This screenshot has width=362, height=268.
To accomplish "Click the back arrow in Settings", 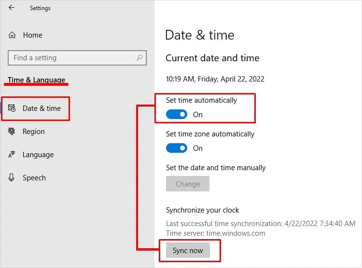I will pos(12,8).
